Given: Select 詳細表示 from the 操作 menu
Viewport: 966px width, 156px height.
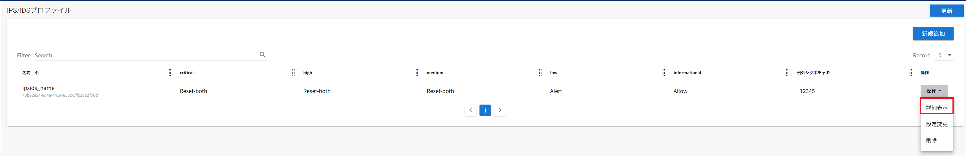Looking at the screenshot, I should click(x=936, y=108).
